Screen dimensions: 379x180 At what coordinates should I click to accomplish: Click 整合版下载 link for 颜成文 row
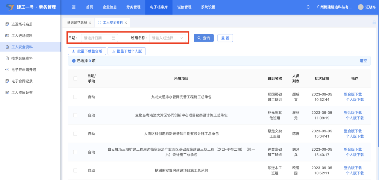[x=353, y=94]
